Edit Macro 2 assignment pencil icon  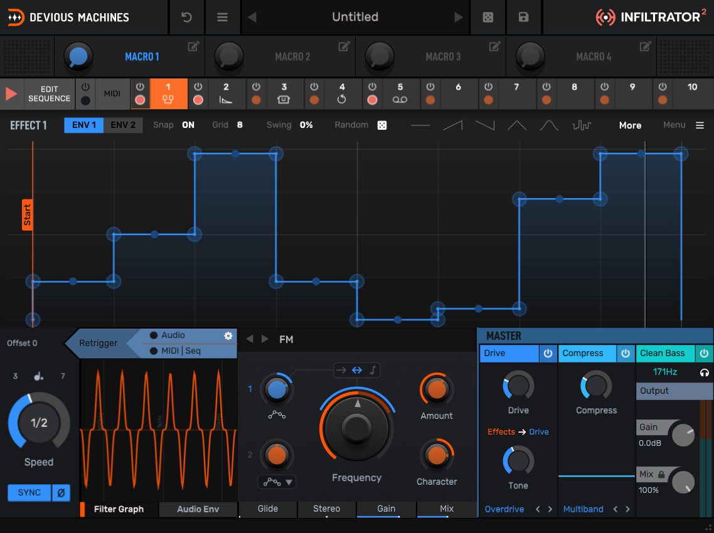click(344, 46)
